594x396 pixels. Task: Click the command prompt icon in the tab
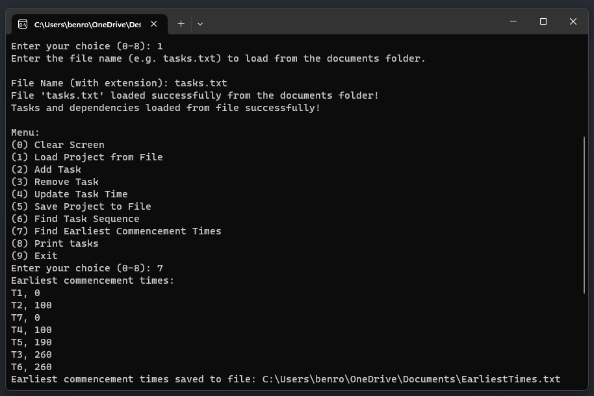(23, 24)
